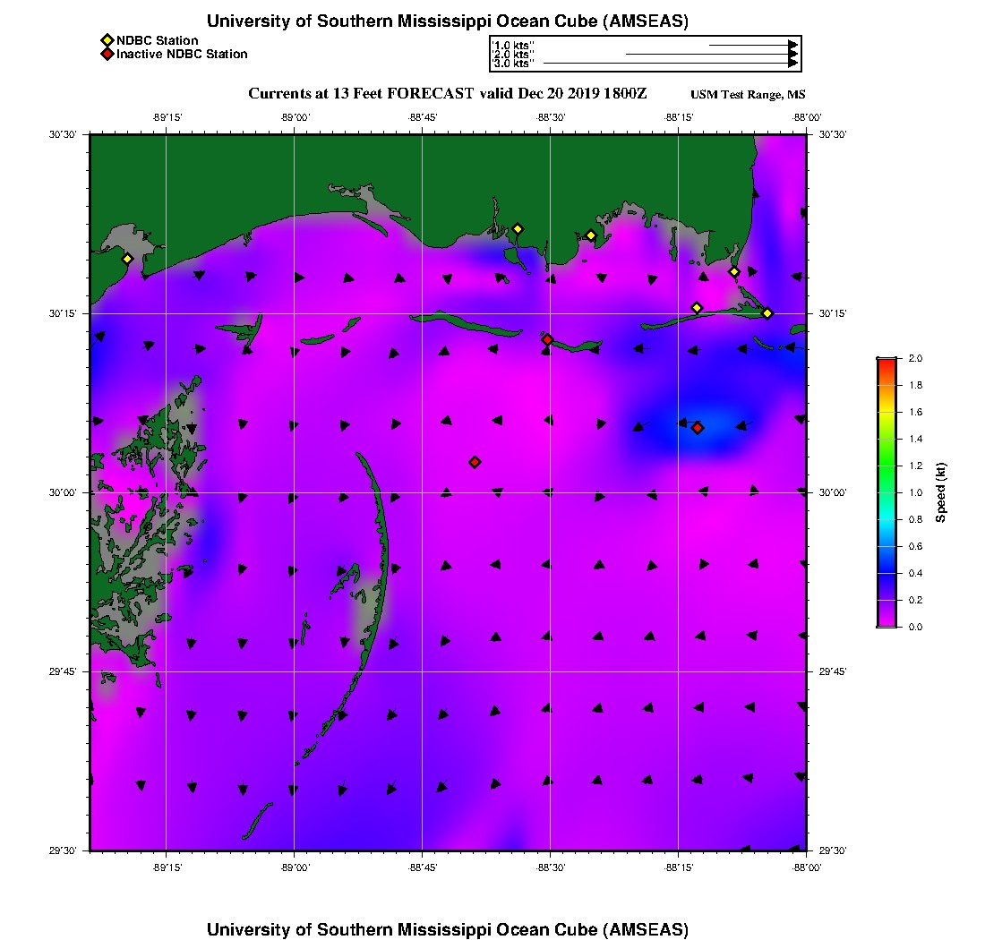Click the USM Test Range, MS label
This screenshot has width=985, height=940.
748,95
